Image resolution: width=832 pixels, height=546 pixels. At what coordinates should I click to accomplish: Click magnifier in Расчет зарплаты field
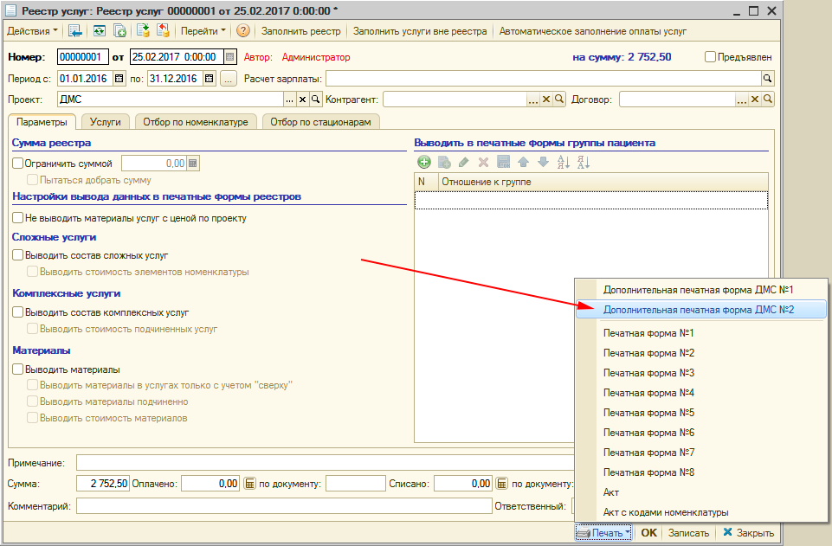coord(766,79)
